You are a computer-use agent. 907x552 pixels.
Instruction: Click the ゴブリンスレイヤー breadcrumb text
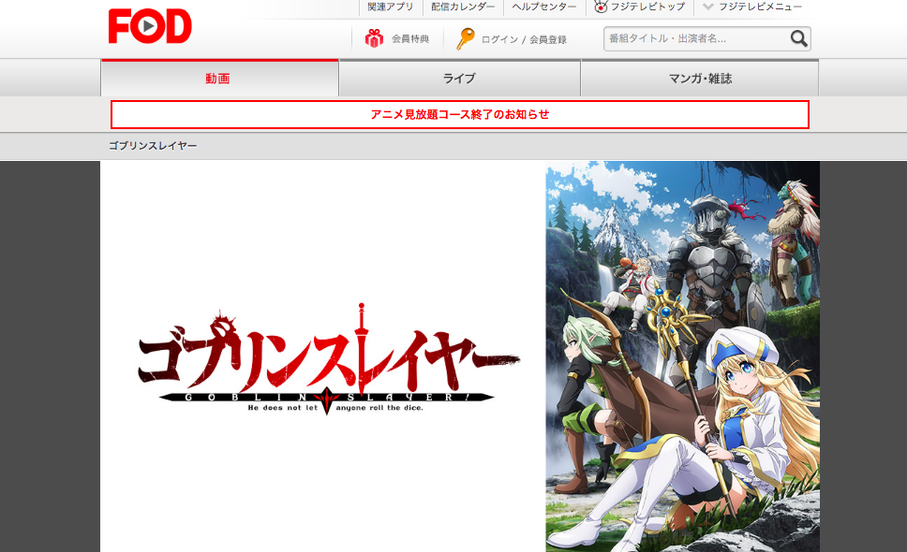153,146
